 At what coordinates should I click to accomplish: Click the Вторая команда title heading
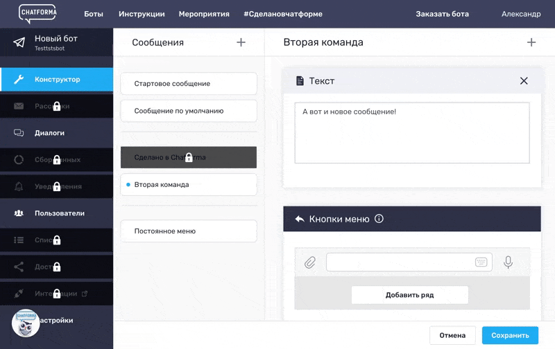click(x=323, y=42)
